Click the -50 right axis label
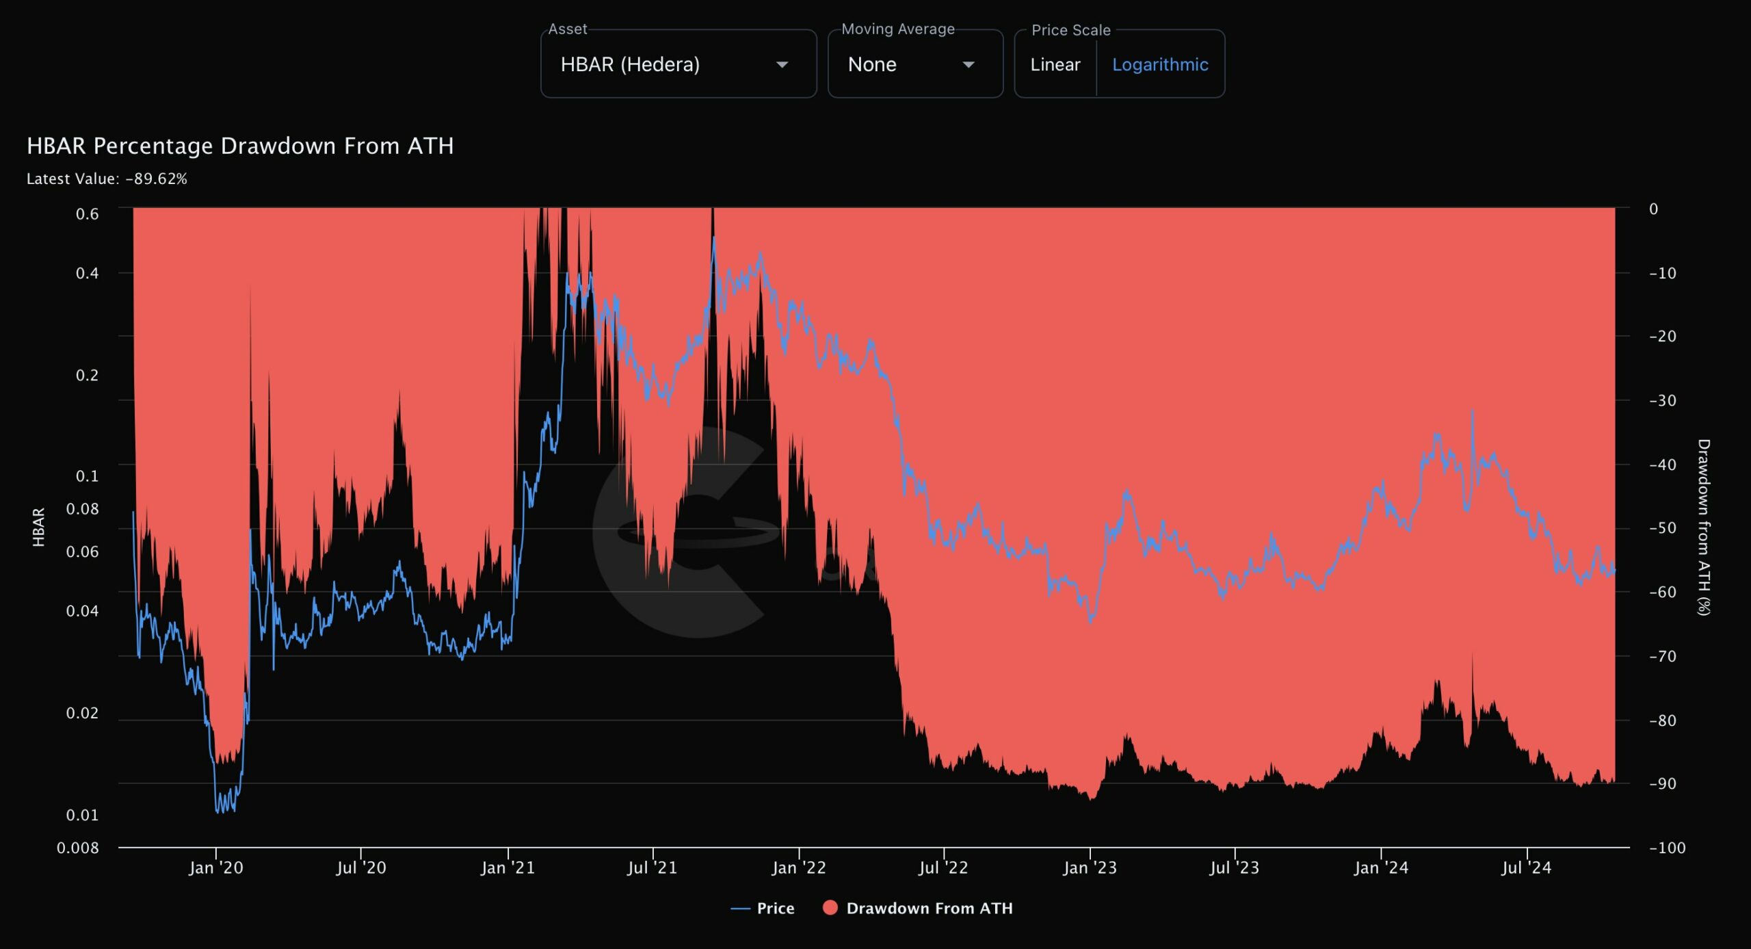The image size is (1751, 949). 1662,528
